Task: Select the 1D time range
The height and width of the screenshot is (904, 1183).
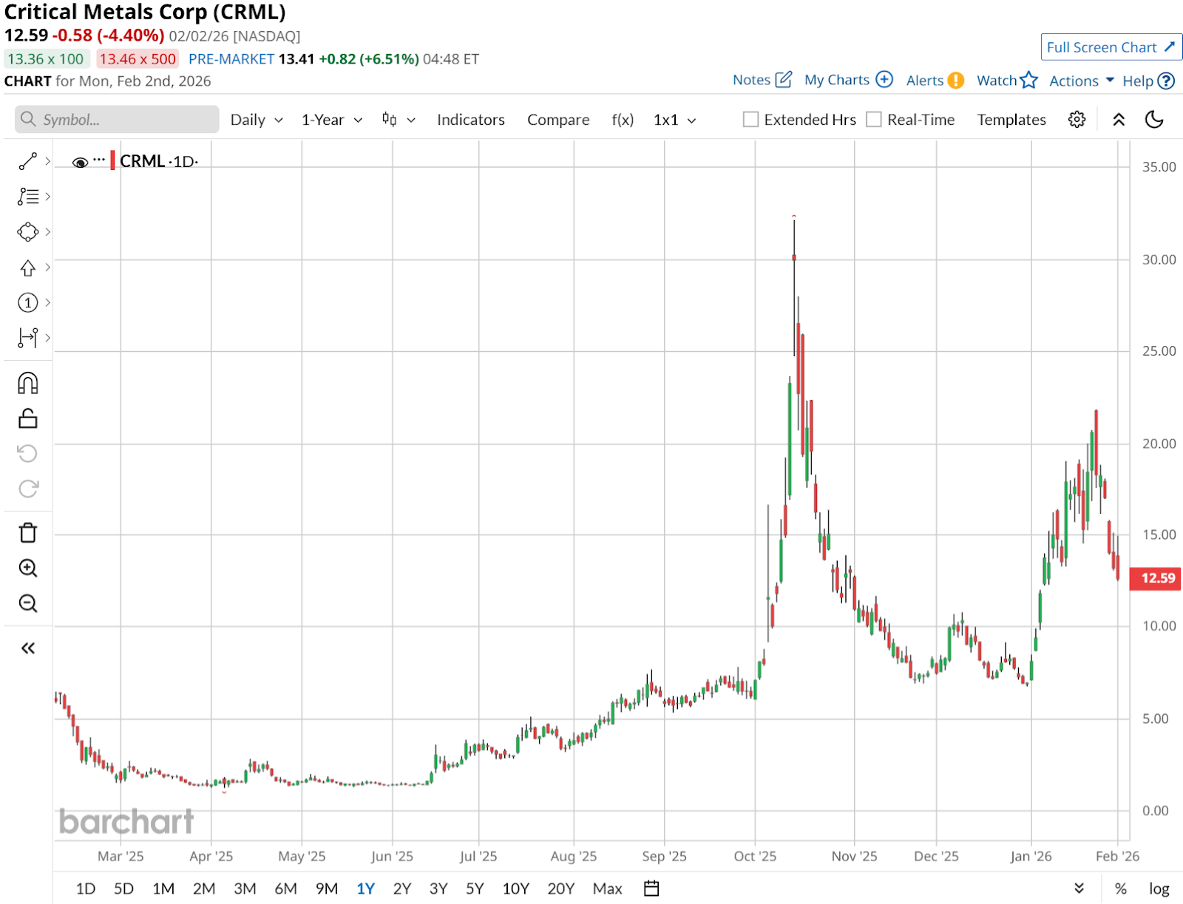Action: [86, 888]
